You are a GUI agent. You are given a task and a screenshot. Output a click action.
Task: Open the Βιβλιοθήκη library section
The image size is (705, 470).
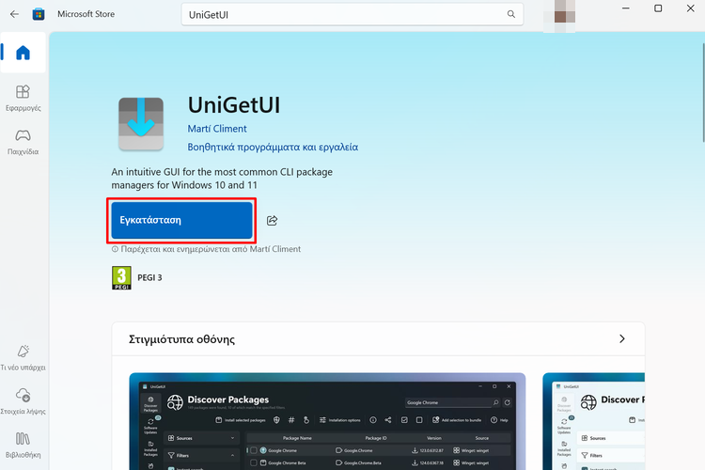(23, 445)
